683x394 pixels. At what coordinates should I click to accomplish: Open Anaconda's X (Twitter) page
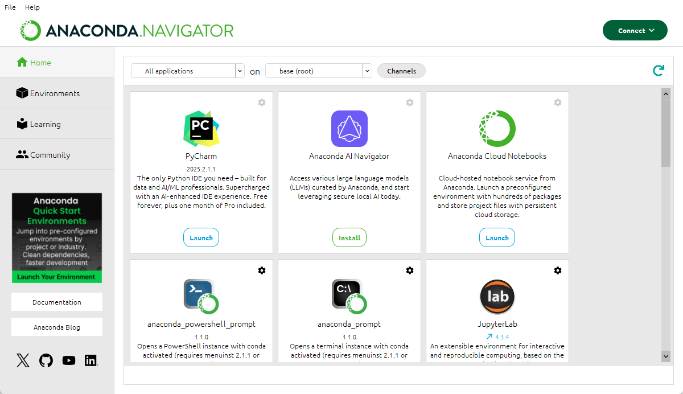click(23, 360)
